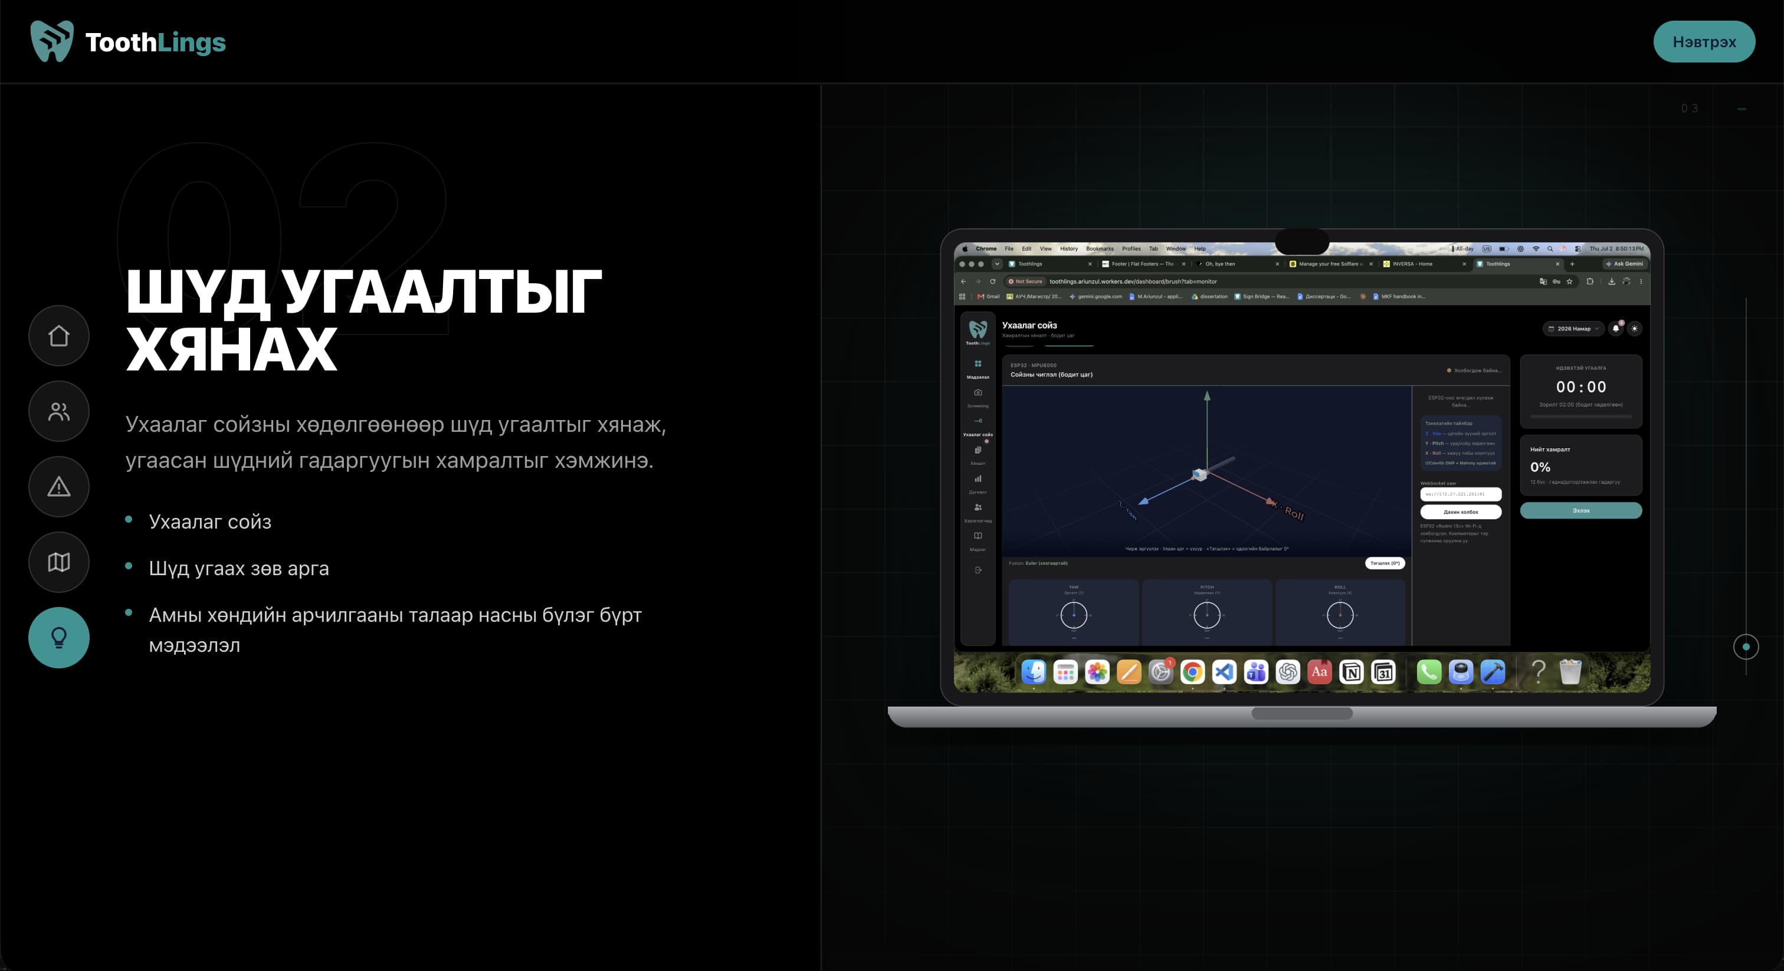Go back using the mockup browser's back arrow
The image size is (1784, 971).
pyautogui.click(x=963, y=281)
